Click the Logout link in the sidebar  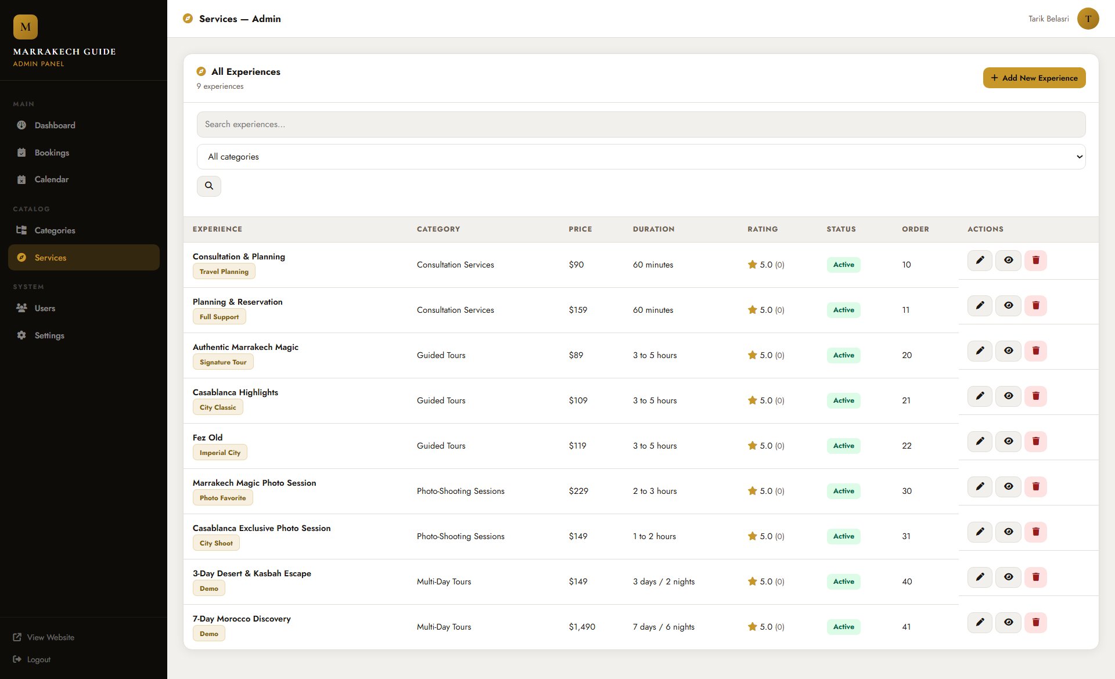click(x=38, y=659)
